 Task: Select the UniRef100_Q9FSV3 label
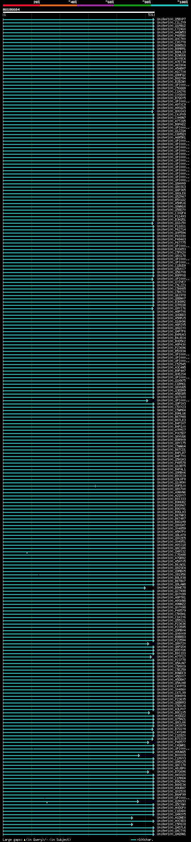pyautogui.click(x=171, y=404)
